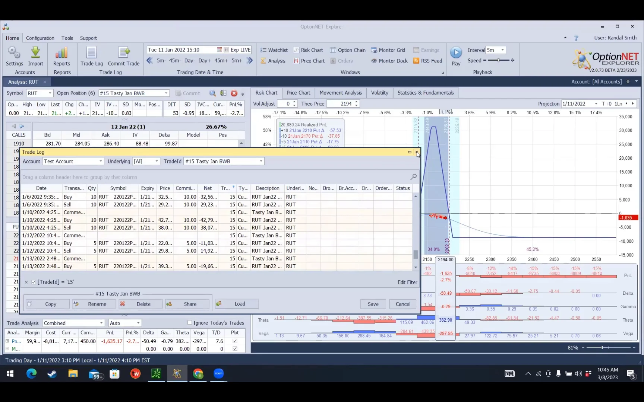The height and width of the screenshot is (402, 644).
Task: Open the Settings icon in Accounts
Action: (14, 56)
